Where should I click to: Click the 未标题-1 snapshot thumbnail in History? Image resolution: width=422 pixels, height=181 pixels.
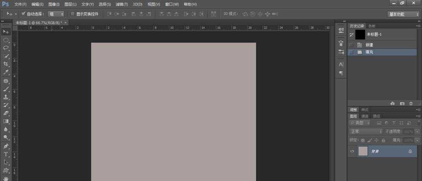[x=360, y=34]
